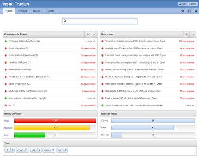Click the Logout button
Screen dimensions: 199x157
tap(193, 4)
